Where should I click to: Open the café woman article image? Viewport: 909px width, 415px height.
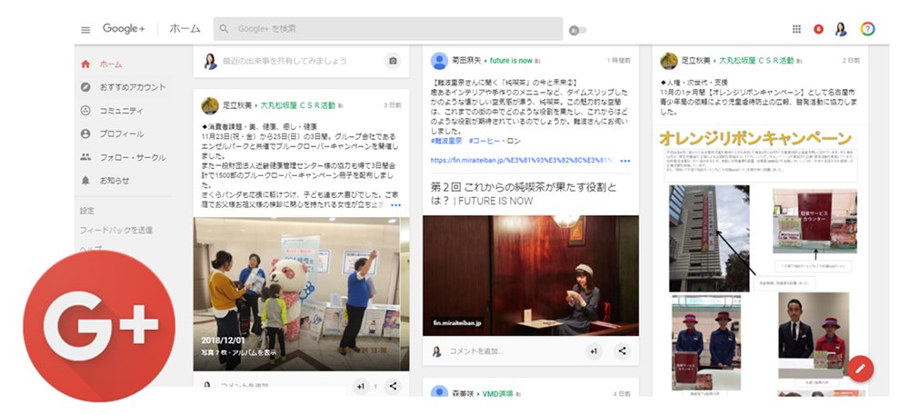pos(531,275)
